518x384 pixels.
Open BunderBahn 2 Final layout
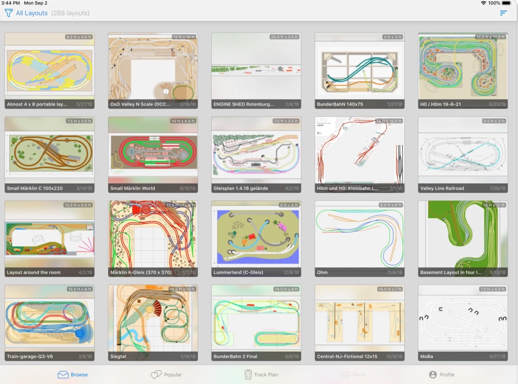pos(256,323)
